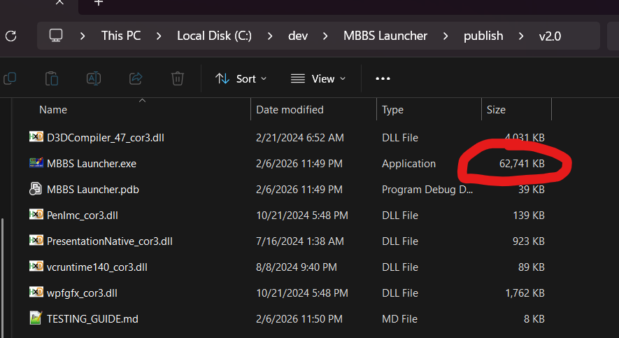
Task: Click the Rename icon in toolbar
Action: point(94,78)
